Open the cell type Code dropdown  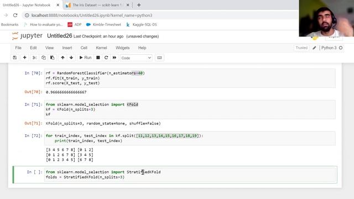[136, 58]
